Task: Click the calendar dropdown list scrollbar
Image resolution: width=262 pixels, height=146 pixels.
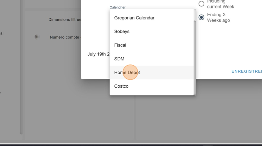Action: tap(195, 57)
